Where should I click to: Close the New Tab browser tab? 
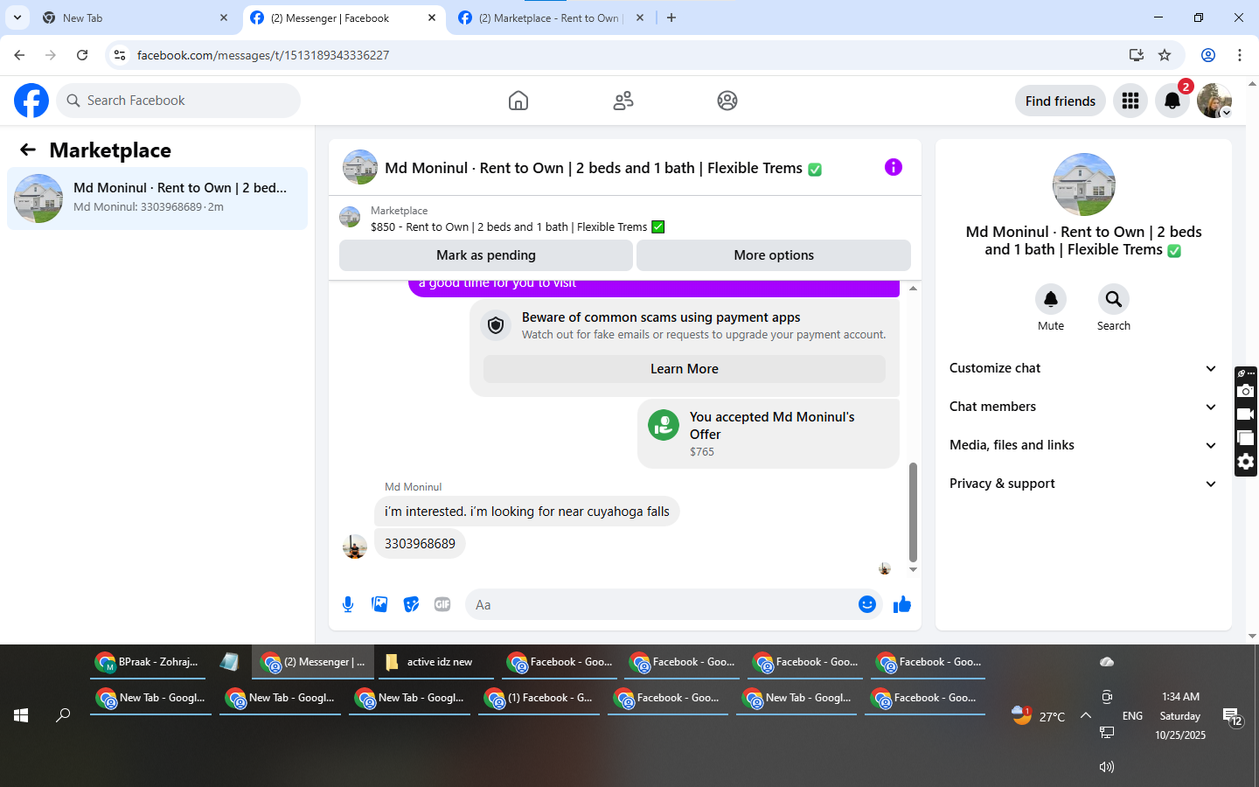click(224, 17)
